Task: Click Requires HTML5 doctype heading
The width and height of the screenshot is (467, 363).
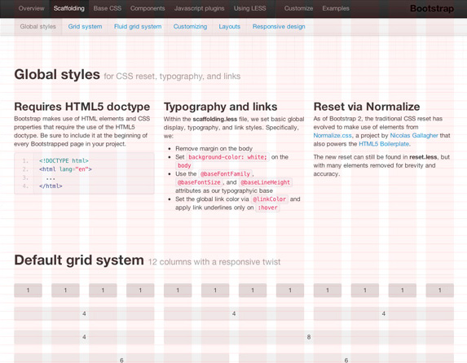Action: [82, 107]
